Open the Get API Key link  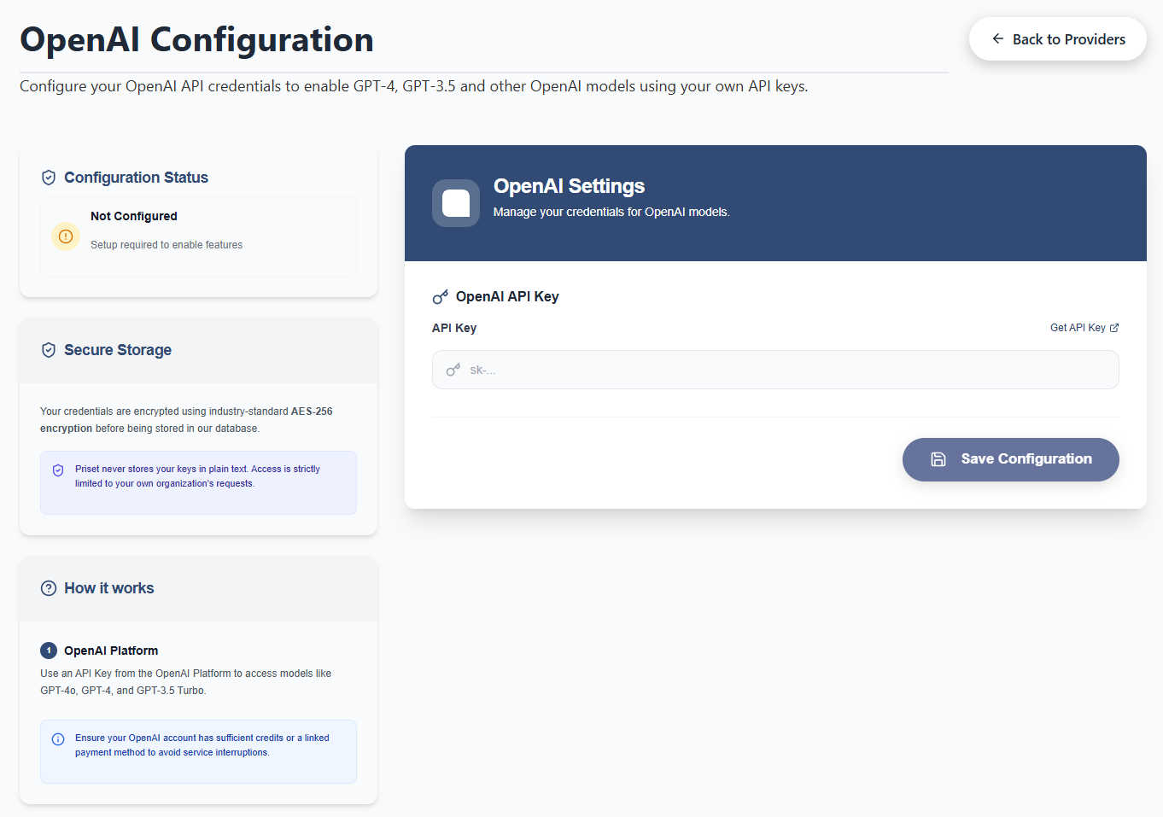click(1084, 328)
